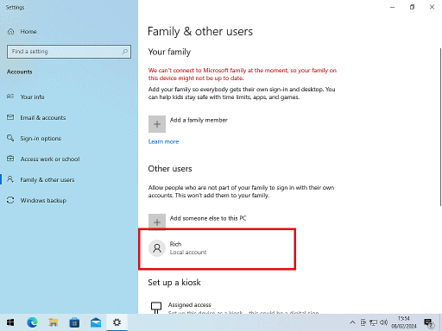Show hidden system tray icons
This screenshot has width=442, height=331.
pos(352,322)
